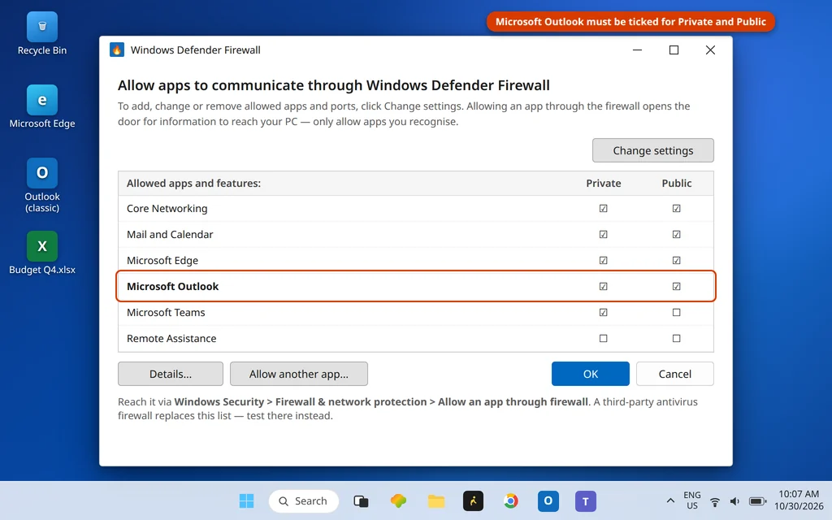Confirm with the OK button

click(x=591, y=374)
